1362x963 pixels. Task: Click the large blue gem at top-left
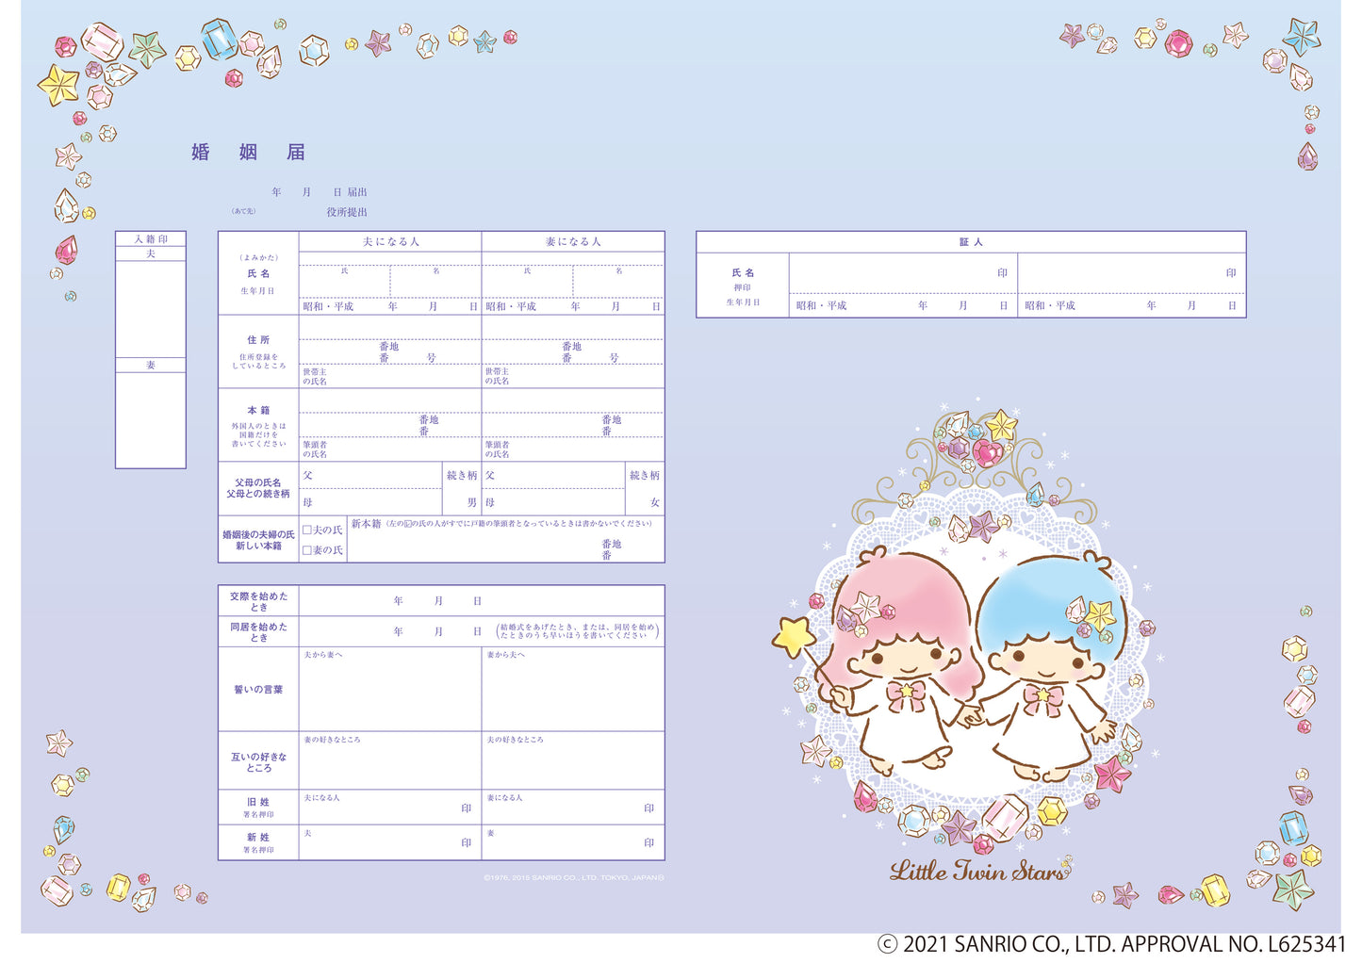click(x=219, y=40)
